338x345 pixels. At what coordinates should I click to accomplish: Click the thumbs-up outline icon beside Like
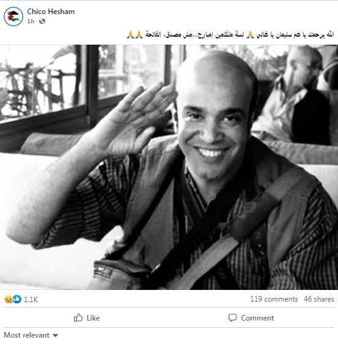(x=78, y=317)
